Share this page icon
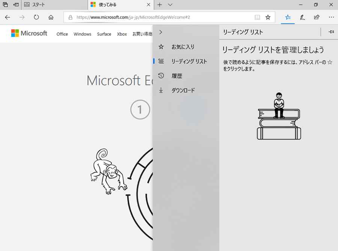 (x=317, y=17)
